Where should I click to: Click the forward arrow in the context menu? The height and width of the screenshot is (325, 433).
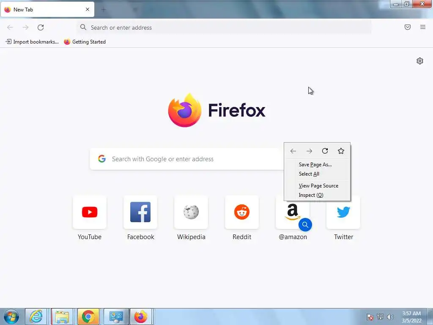309,151
